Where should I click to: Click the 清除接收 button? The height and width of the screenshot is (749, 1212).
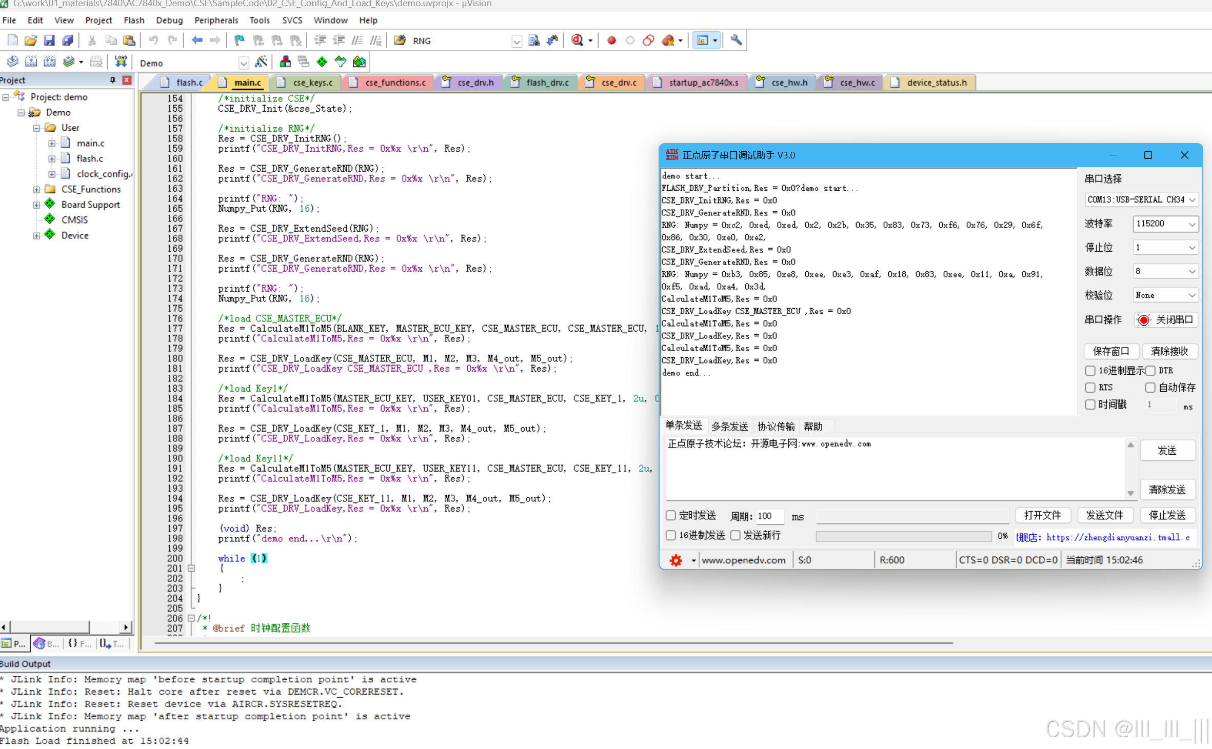(x=1169, y=351)
